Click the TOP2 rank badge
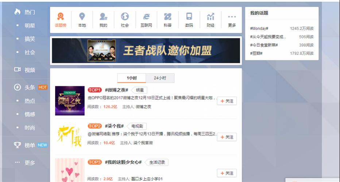Image resolution: width=340 pixels, height=182 pixels. tap(95, 126)
